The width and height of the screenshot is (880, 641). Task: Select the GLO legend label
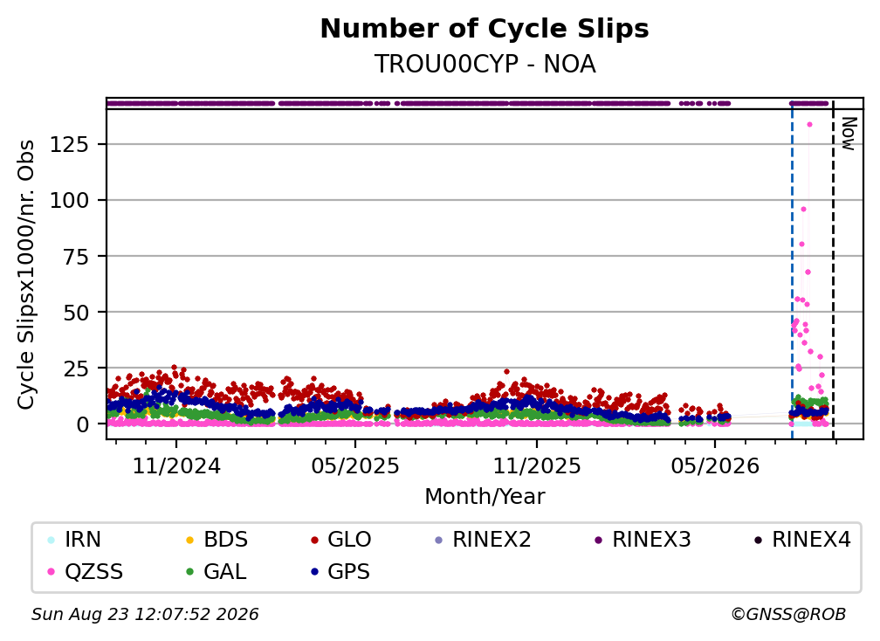click(349, 540)
